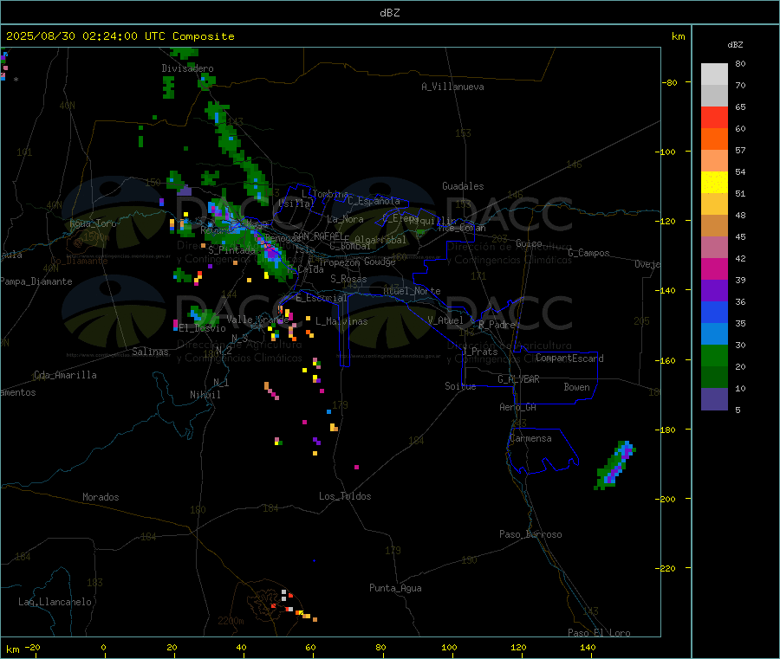Select the CompantEscard label
The image size is (780, 659).
coord(569,359)
